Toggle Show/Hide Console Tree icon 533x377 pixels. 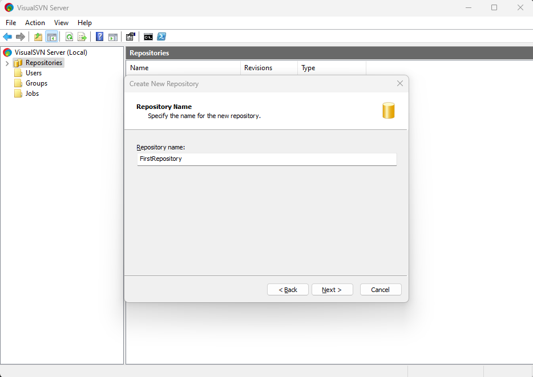click(52, 37)
